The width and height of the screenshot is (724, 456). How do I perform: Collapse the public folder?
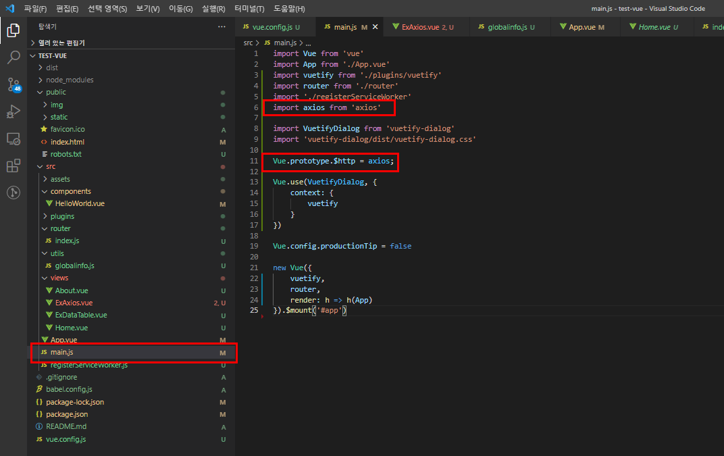(131, 92)
